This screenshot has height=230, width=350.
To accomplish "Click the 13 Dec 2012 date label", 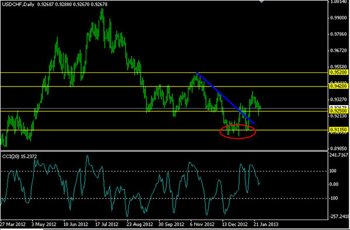I will [235, 224].
